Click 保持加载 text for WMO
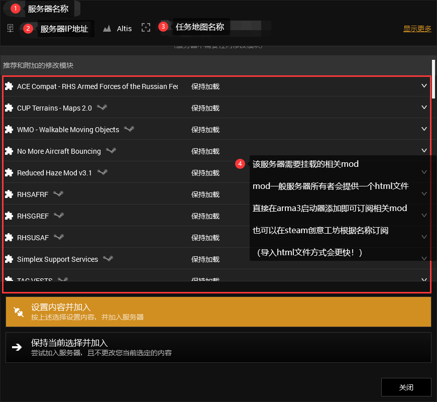Screen dimensions: 437x402 (205, 130)
